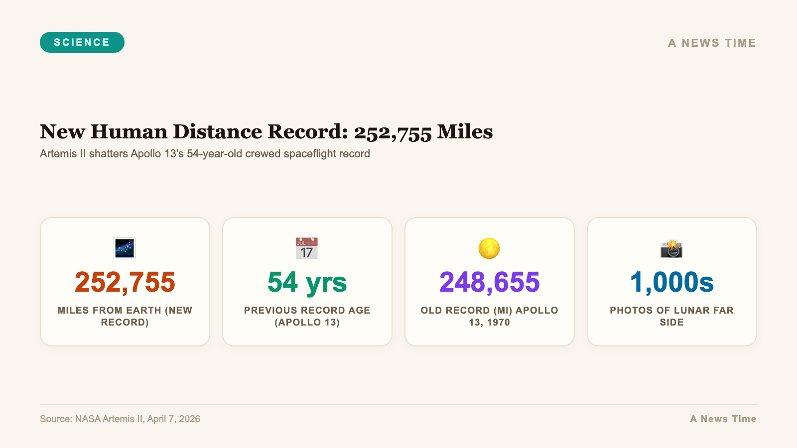Click the A NEWS TIME header logo
797x448 pixels.
point(712,43)
